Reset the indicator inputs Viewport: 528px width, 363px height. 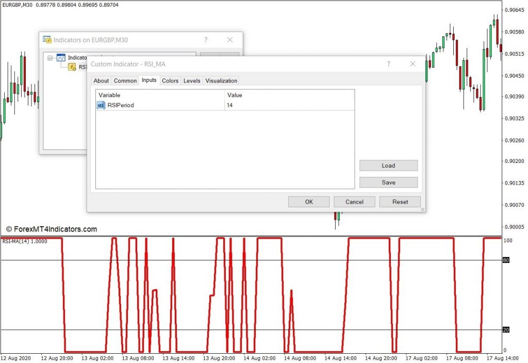tap(400, 202)
